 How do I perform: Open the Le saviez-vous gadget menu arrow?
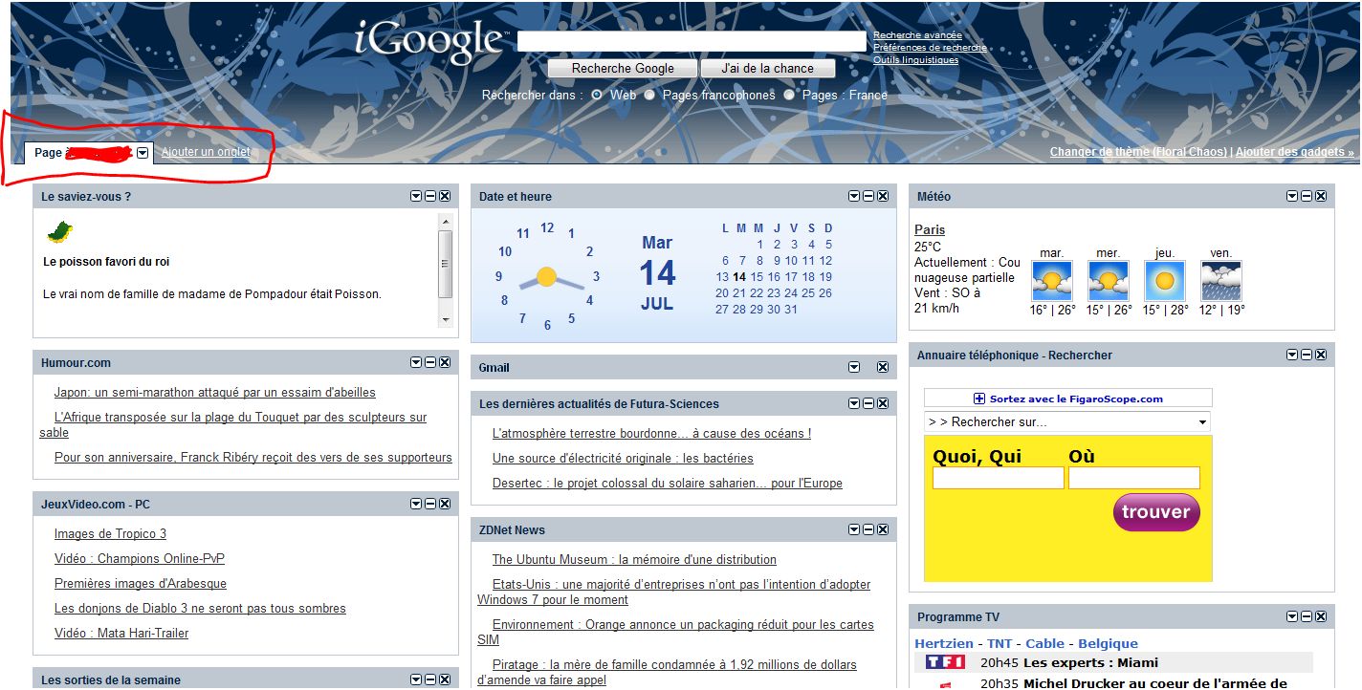tap(416, 196)
